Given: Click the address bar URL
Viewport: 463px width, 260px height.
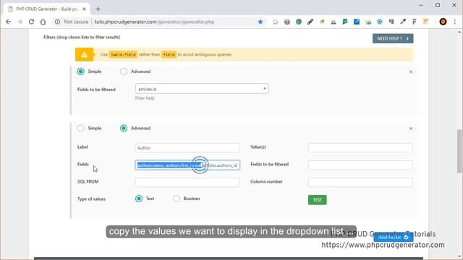Looking at the screenshot, I should pyautogui.click(x=154, y=22).
